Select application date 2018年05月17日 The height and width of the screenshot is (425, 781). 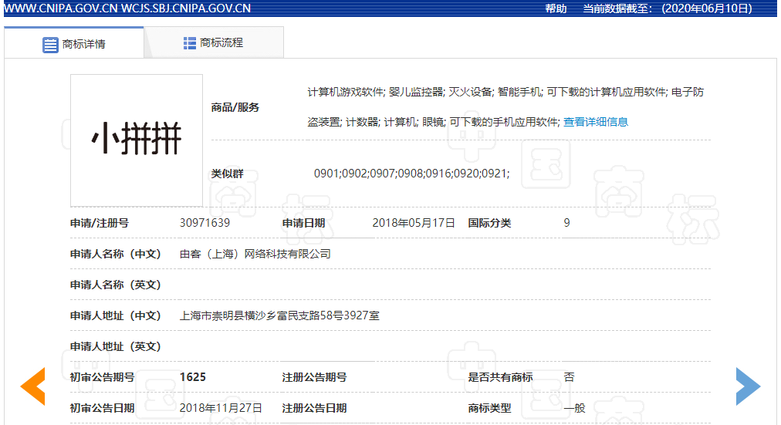pos(414,223)
